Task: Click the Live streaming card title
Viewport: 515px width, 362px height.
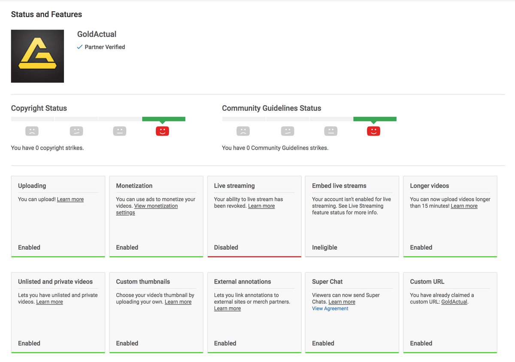Action: click(234, 186)
